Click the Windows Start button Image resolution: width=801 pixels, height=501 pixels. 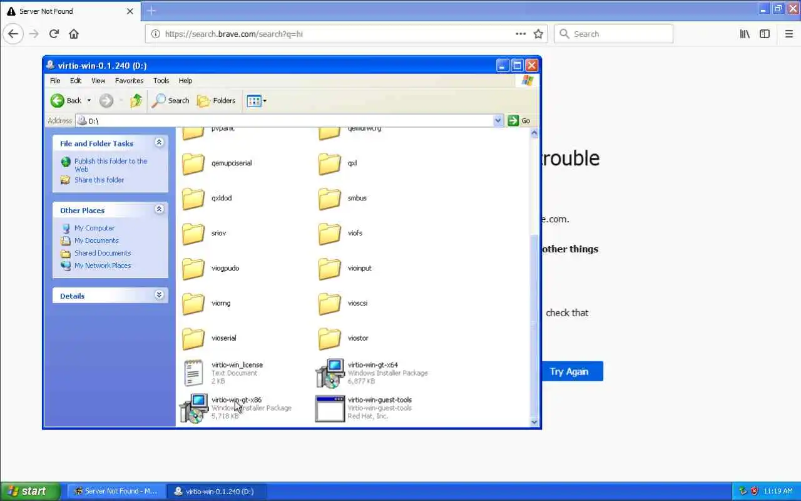[30, 491]
